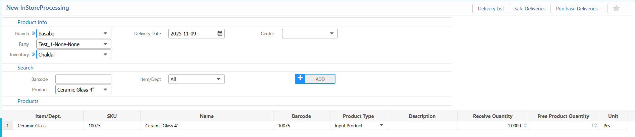Viewport: 635px width, 137px height.
Task: Change Product Type from Input Product
Action: 381,125
